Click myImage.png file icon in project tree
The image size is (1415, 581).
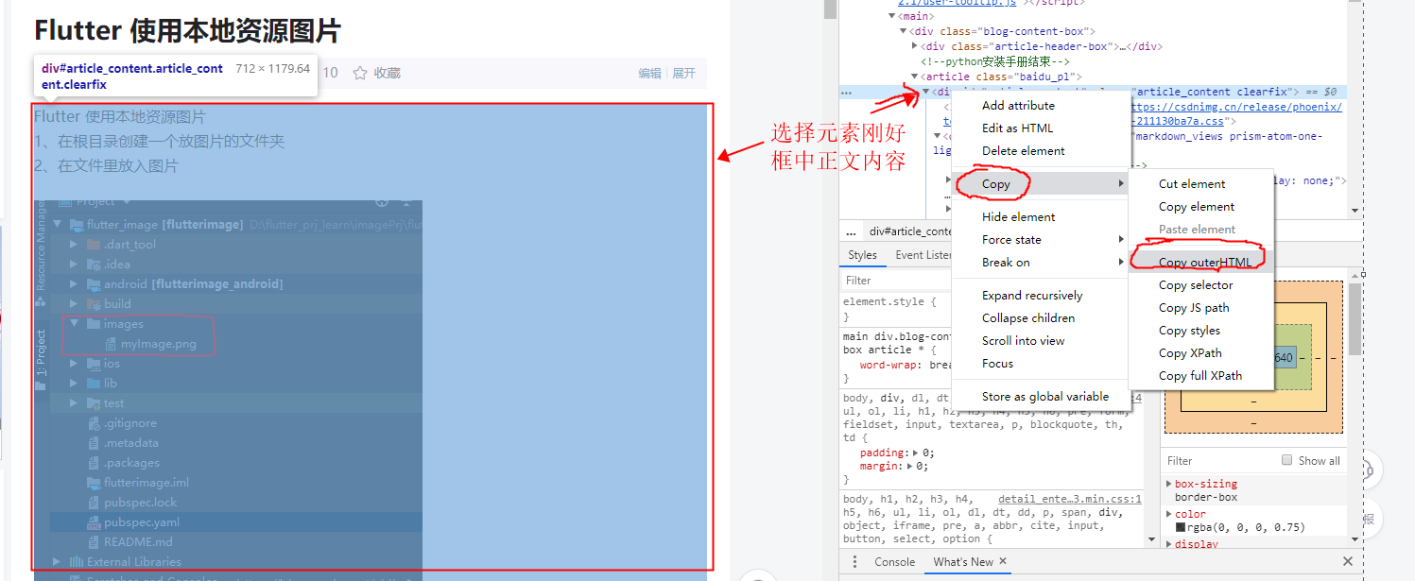111,344
